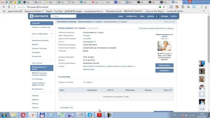Click the blue Копировать button
The image size is (210, 118).
164,70
